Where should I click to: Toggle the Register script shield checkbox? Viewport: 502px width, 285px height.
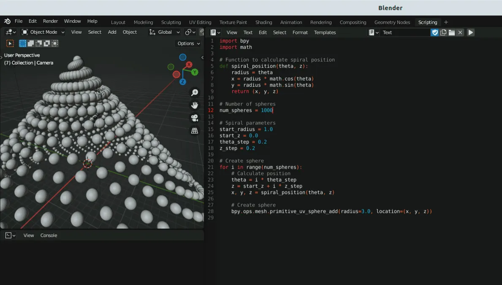pos(435,32)
